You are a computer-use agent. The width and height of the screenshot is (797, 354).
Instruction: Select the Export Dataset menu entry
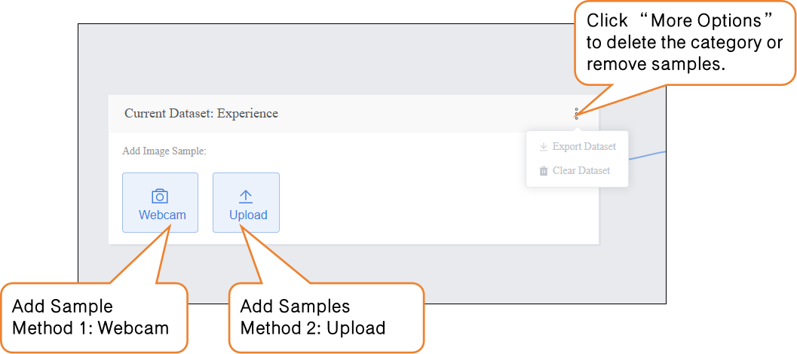click(584, 147)
